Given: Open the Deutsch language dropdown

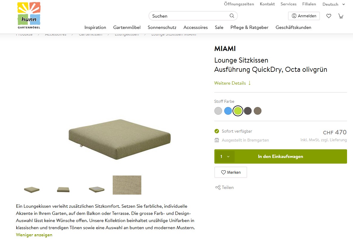Looking at the screenshot, I should (x=334, y=4).
